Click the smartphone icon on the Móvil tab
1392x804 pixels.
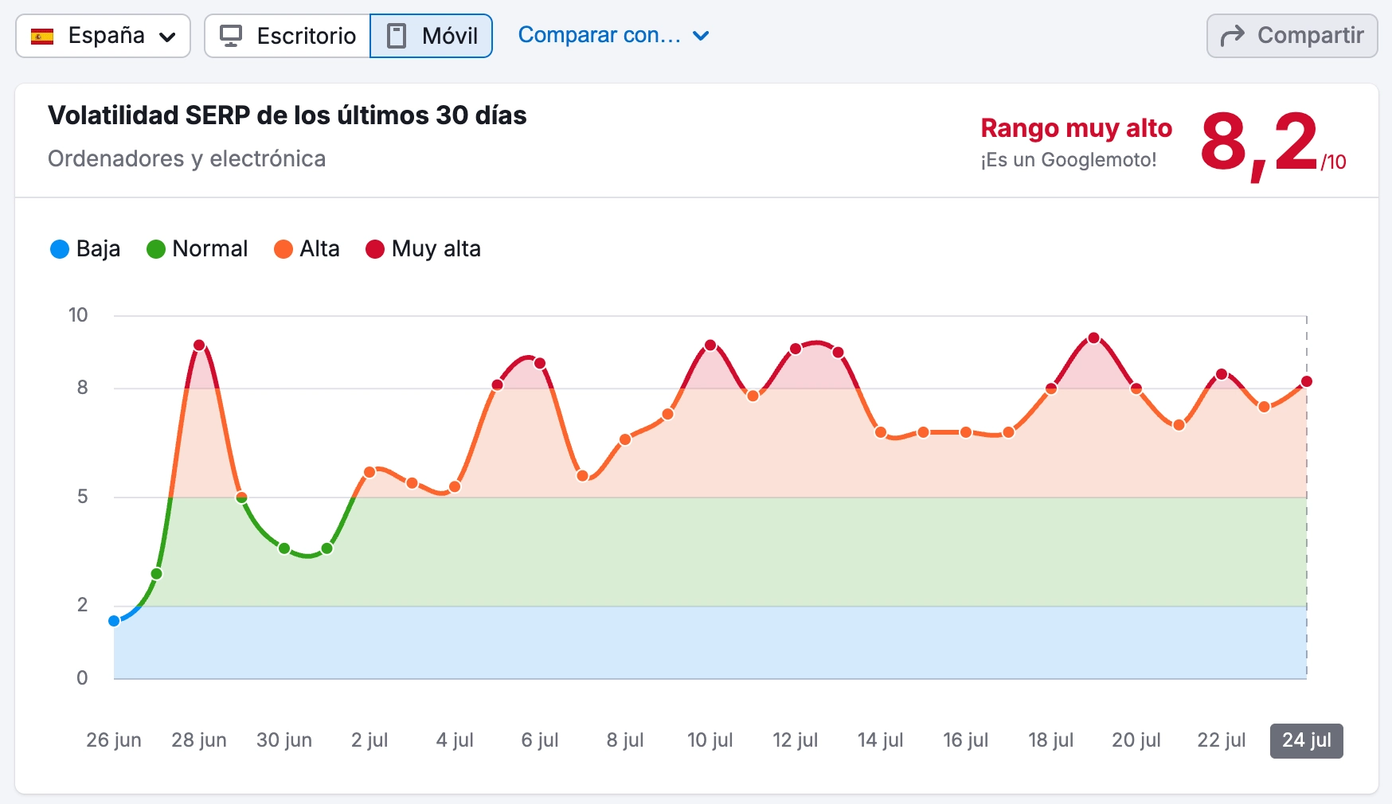click(396, 35)
